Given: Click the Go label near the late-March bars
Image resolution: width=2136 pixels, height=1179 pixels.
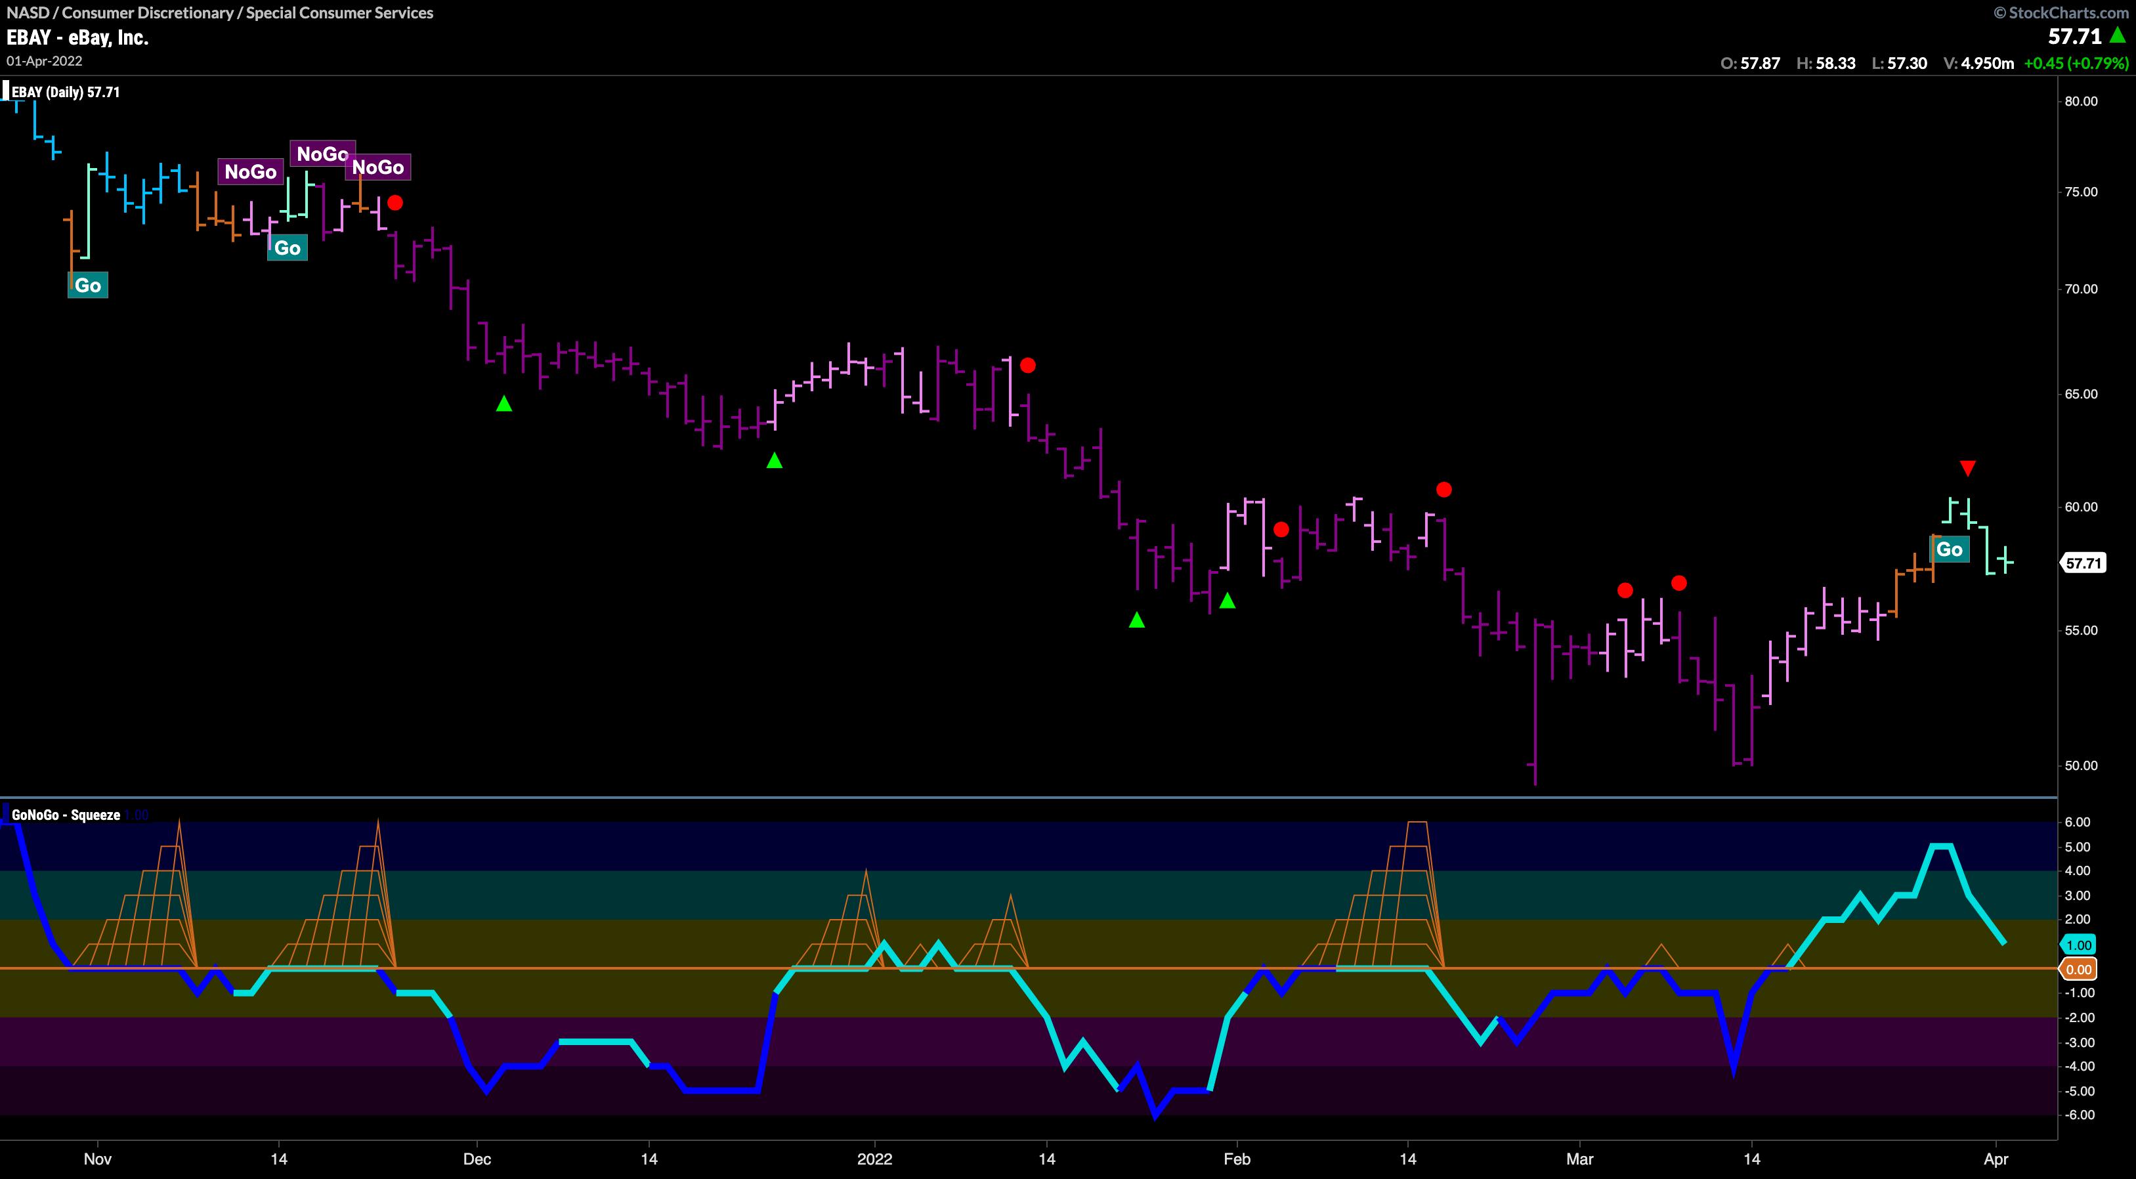Looking at the screenshot, I should click(x=1950, y=549).
